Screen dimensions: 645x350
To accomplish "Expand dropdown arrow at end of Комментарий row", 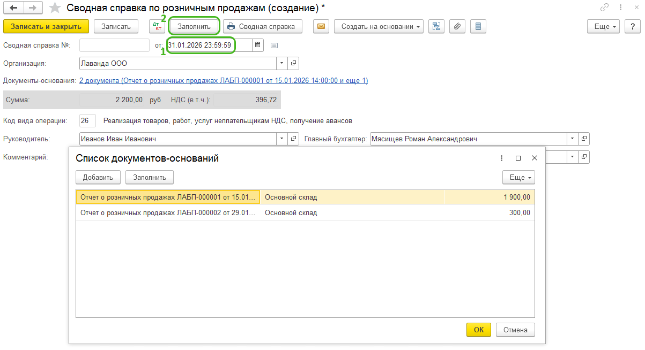I will point(573,157).
